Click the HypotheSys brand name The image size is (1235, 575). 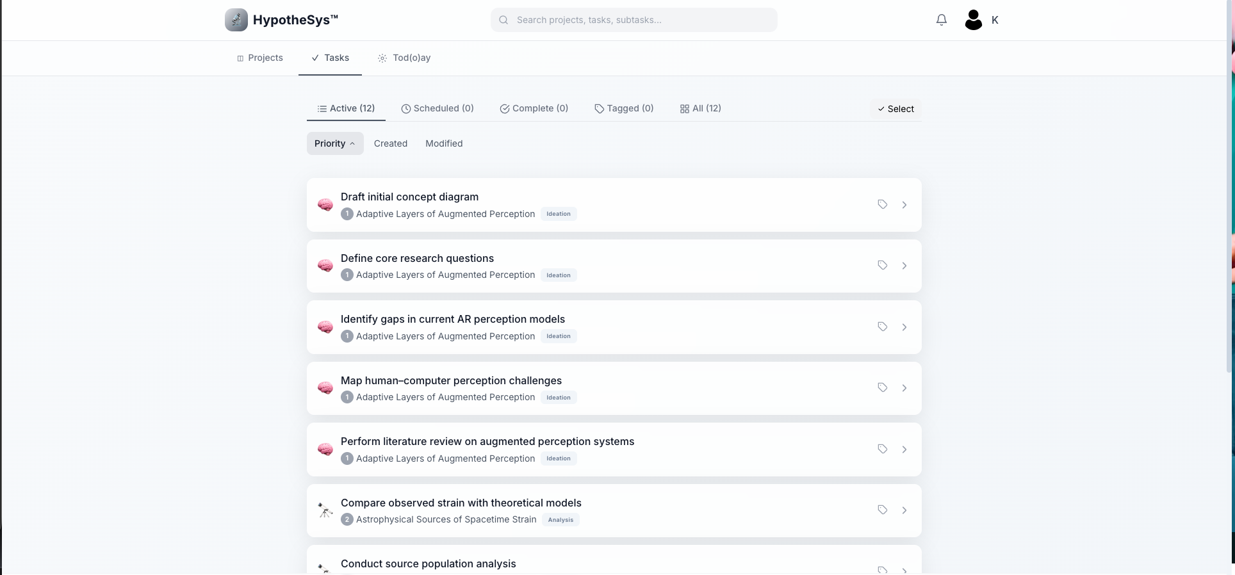point(295,20)
